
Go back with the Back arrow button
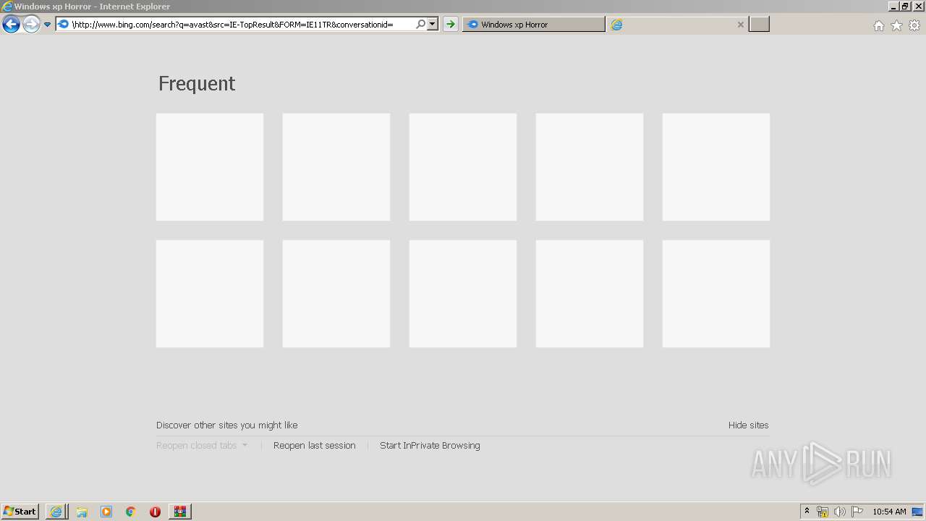click(11, 25)
